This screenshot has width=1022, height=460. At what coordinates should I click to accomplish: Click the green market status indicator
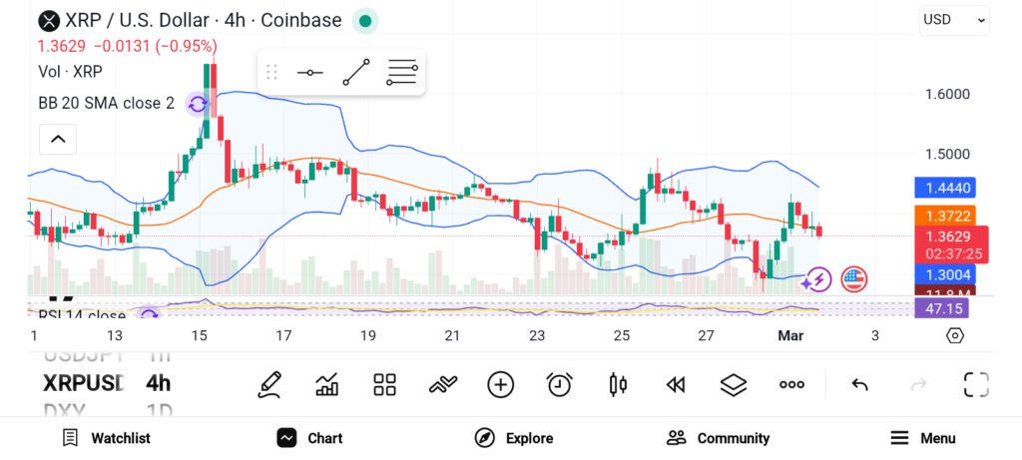365,21
